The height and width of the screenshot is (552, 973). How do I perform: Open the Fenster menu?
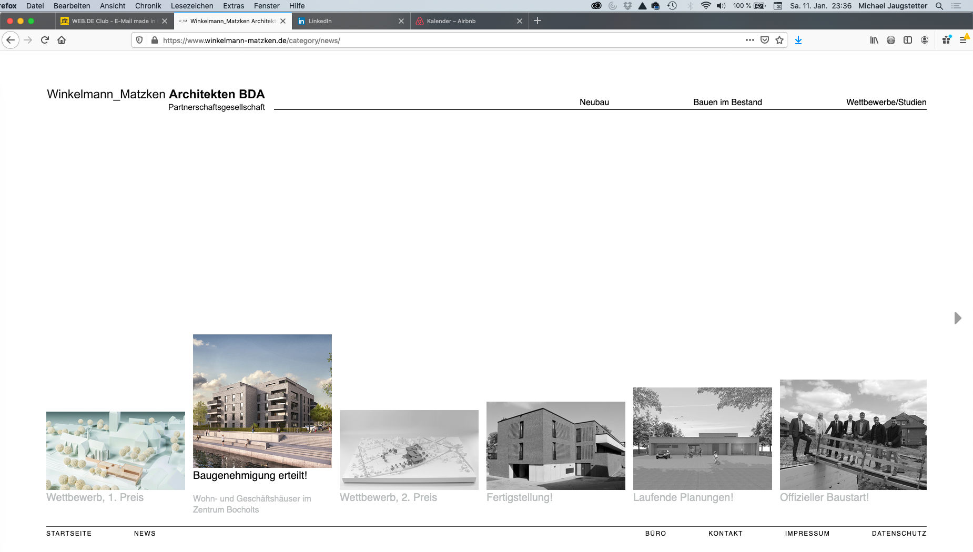267,6
